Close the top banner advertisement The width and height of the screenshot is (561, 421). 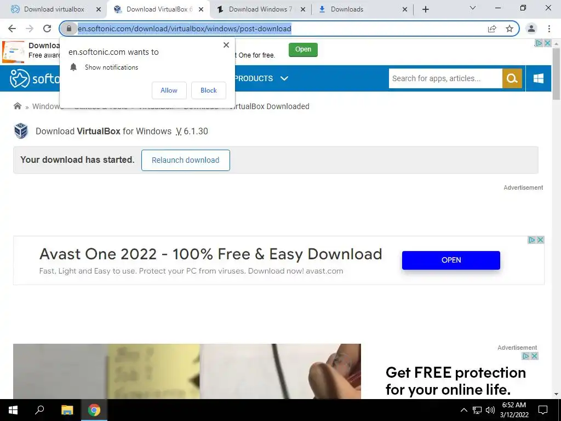(x=547, y=43)
